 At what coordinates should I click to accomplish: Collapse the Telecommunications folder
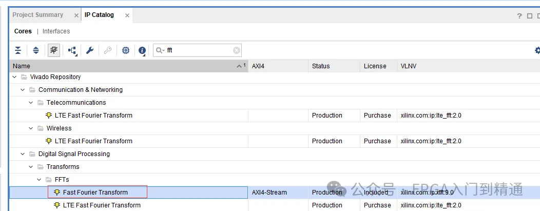(31, 103)
